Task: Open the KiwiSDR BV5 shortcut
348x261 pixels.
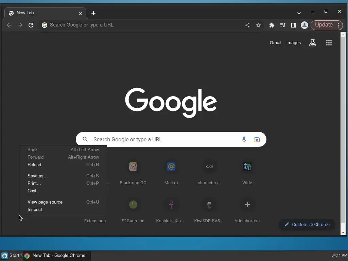Action: tap(209, 211)
